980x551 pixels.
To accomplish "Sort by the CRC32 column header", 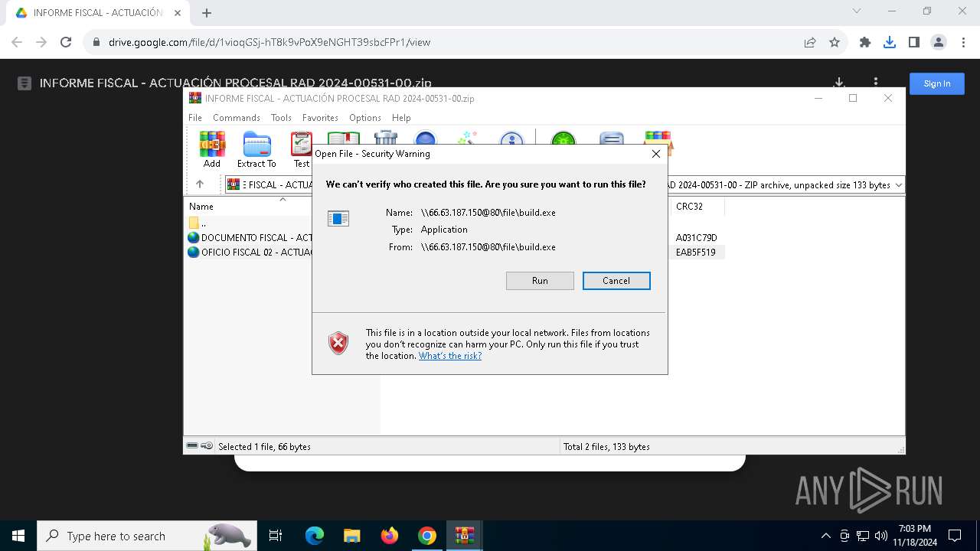I will tap(689, 207).
